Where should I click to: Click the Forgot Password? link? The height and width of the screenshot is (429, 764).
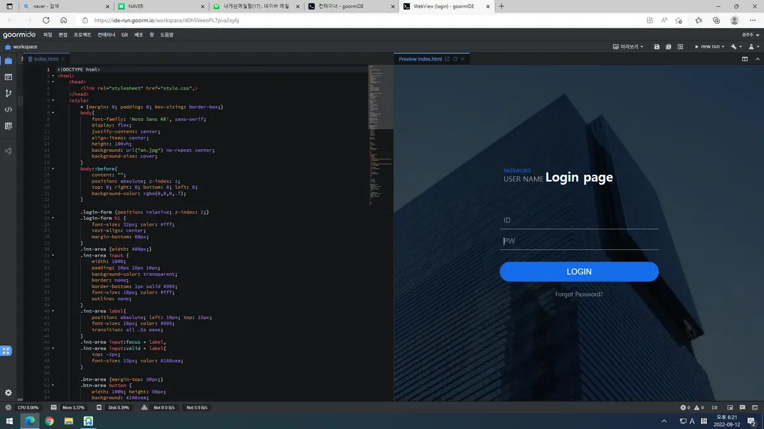click(579, 294)
